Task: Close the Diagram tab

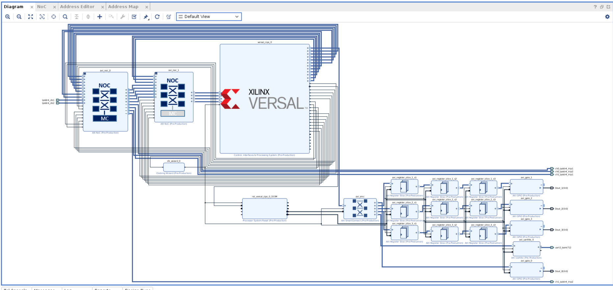Action: (x=32, y=7)
